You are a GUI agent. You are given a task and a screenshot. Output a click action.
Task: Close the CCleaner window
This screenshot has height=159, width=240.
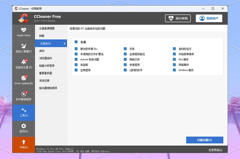point(222,9)
